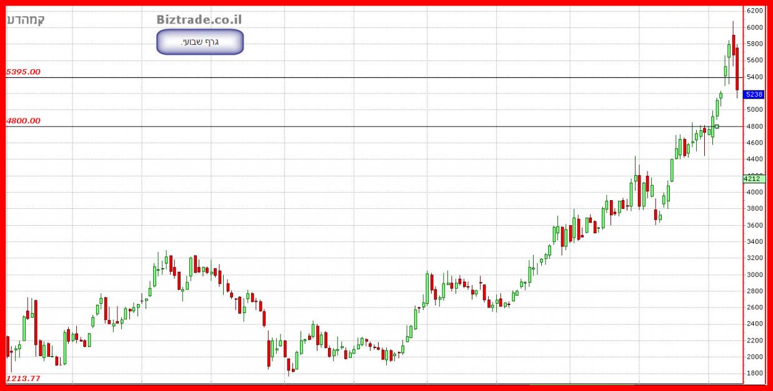Click the red 5395.00 level label
Image resolution: width=773 pixels, height=391 pixels.
point(23,72)
